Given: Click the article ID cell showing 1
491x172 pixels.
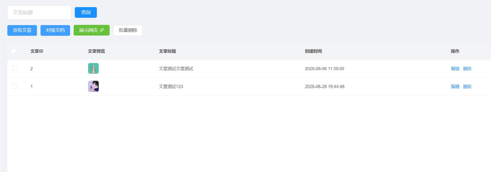Looking at the screenshot, I should 31,87.
